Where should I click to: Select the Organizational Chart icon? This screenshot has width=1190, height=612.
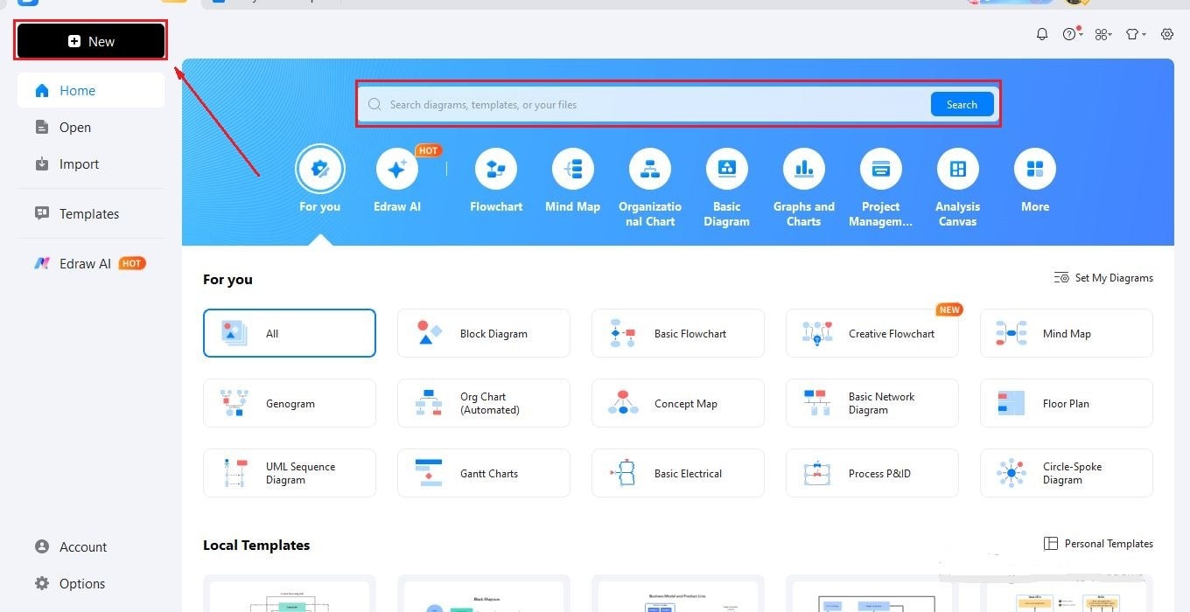click(649, 169)
